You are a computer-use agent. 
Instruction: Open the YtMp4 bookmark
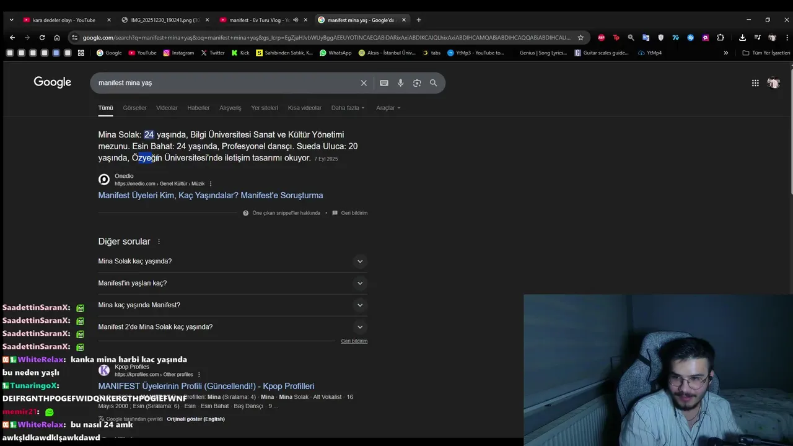650,53
